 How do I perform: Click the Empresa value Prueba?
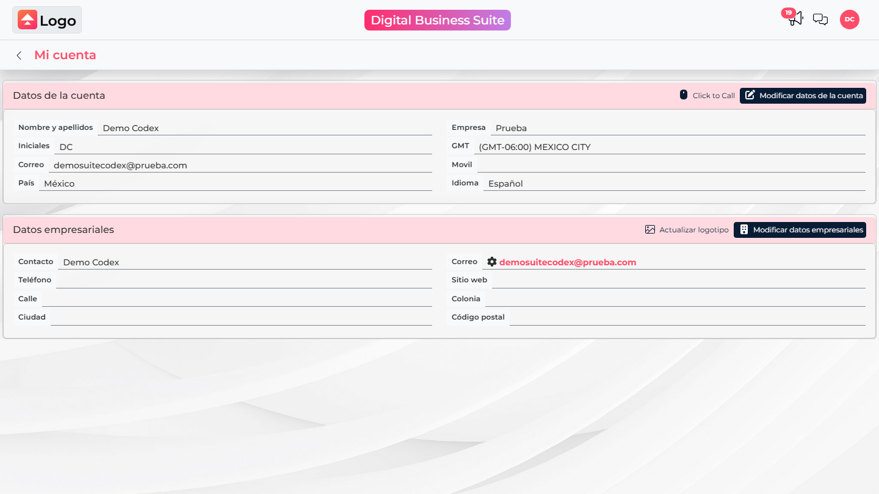point(678,128)
